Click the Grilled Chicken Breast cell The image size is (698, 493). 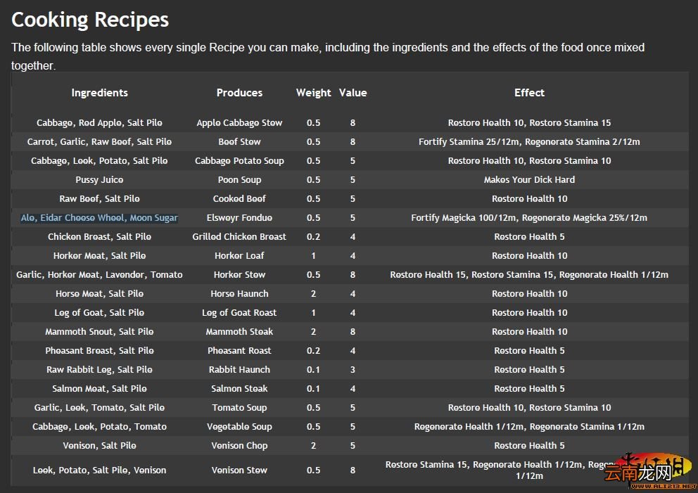pos(239,237)
